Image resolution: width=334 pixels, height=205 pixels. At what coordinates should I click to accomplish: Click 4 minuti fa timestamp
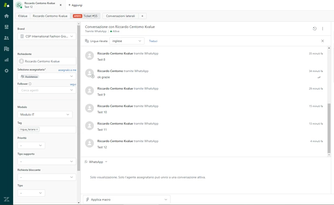pyautogui.click(x=316, y=141)
